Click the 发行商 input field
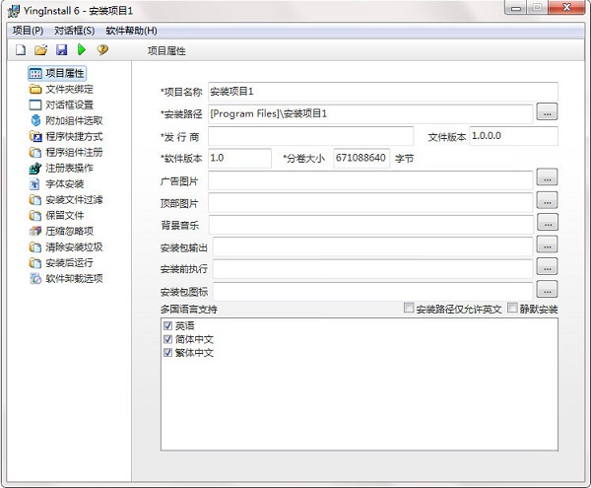591x488 pixels. (310, 136)
